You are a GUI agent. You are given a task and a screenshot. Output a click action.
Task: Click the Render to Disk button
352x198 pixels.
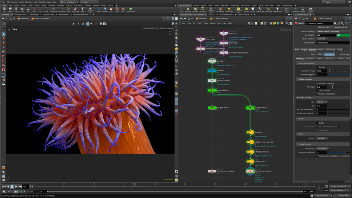[x=324, y=27]
